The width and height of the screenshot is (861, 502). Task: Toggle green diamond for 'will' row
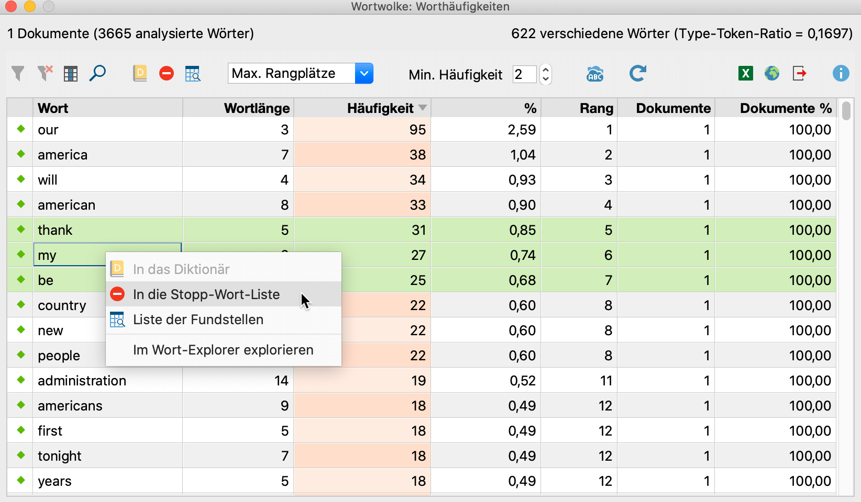point(21,179)
